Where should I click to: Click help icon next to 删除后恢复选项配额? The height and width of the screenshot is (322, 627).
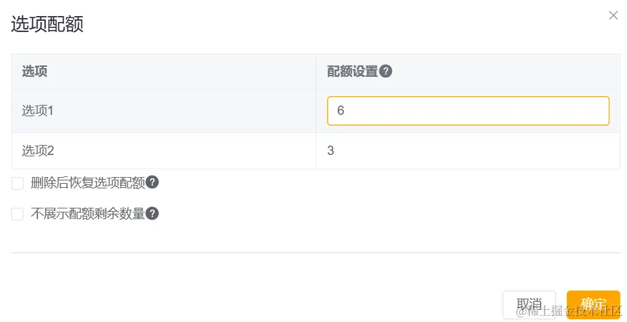coord(153,182)
